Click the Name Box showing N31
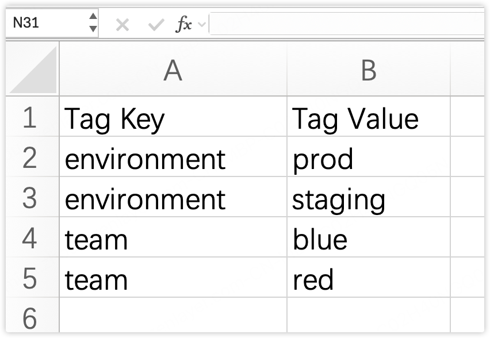490x338 pixels. coord(46,23)
